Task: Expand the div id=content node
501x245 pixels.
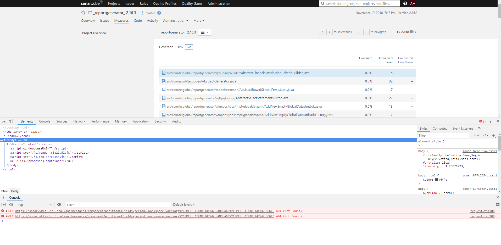Action: coord(8,144)
